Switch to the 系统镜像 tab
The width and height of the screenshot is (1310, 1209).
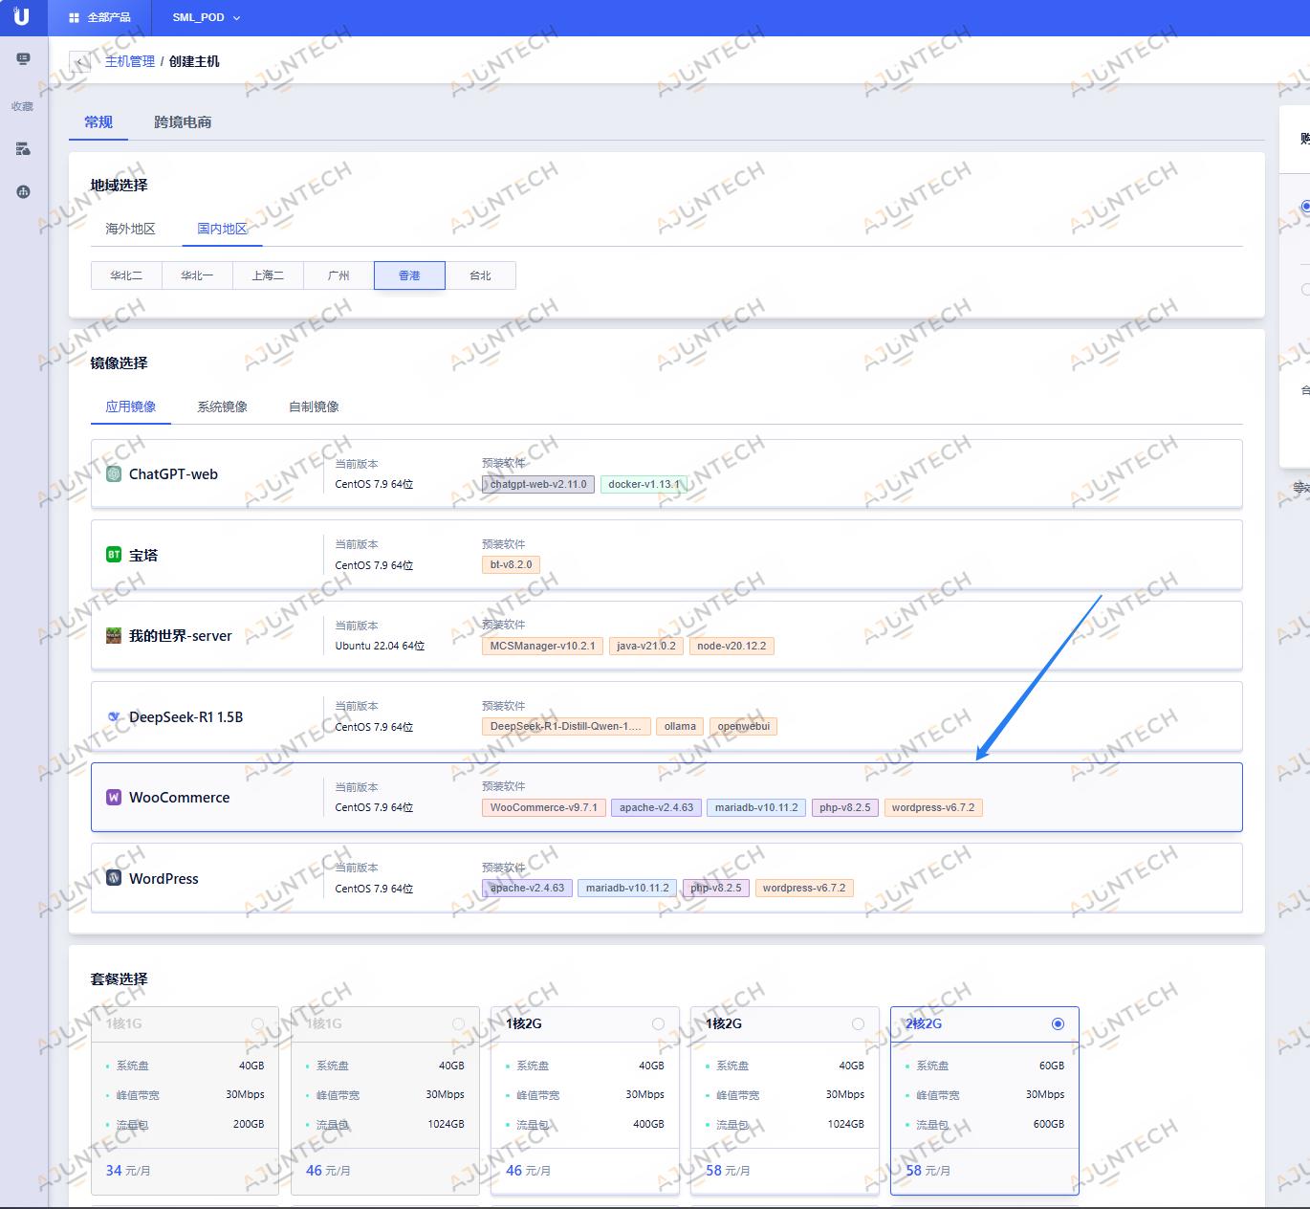point(222,407)
